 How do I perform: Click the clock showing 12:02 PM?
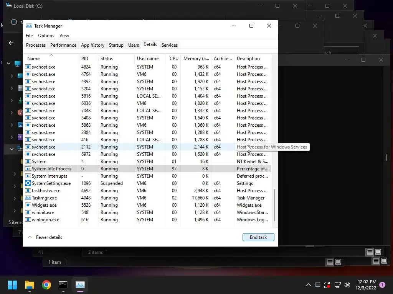click(367, 282)
